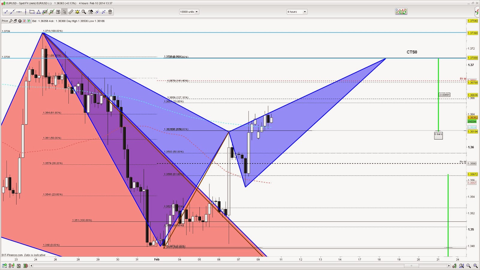The image size is (480, 270).
Task: Click the 1.3659 (127.10%) Fibonacci label
Action: click(x=178, y=97)
